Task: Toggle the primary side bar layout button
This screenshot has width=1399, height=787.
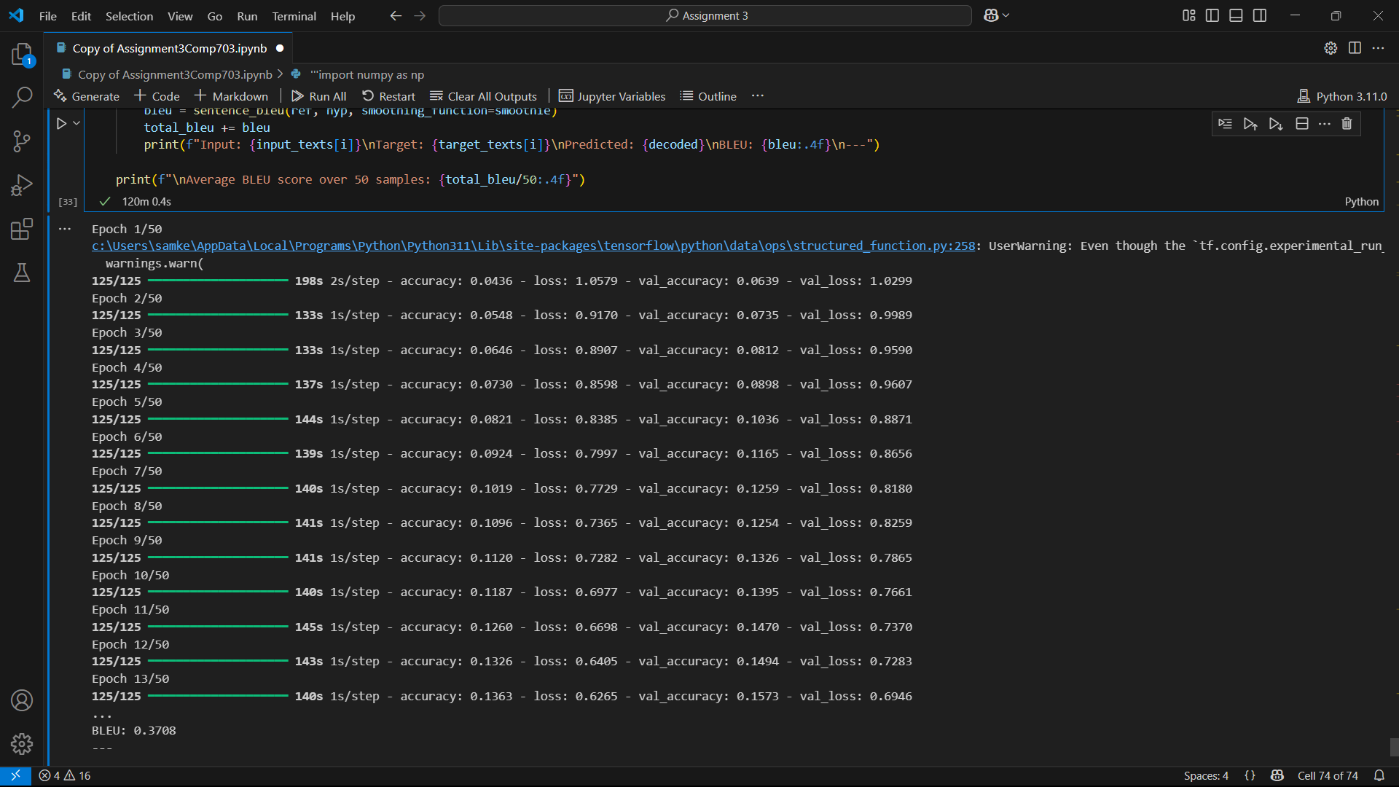Action: [x=1212, y=15]
